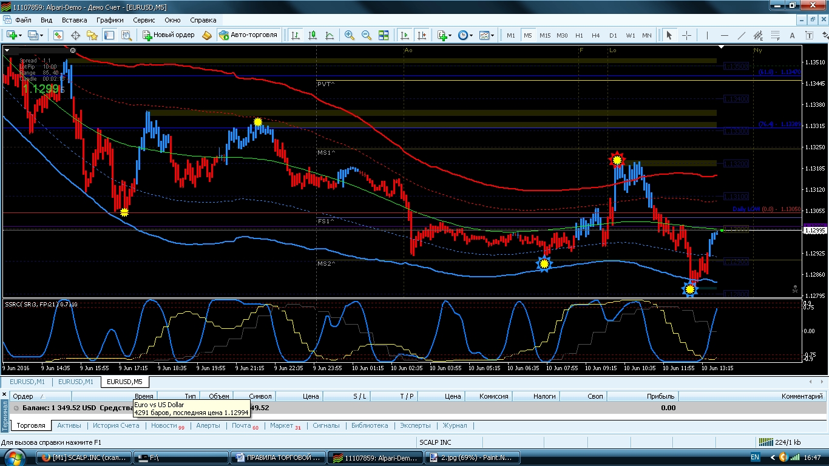Click the 224/1 kb connection status

(779, 442)
